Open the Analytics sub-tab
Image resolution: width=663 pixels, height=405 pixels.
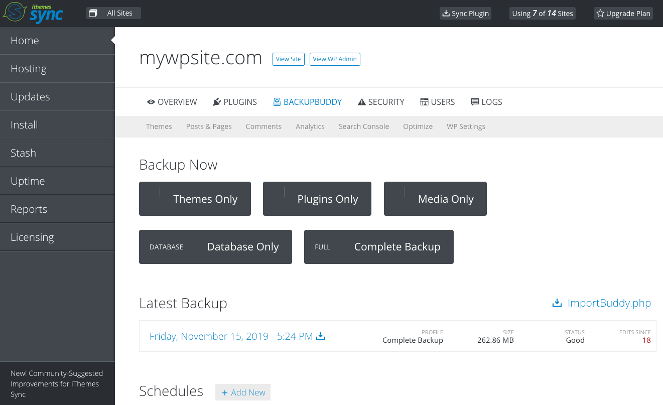[x=310, y=126]
